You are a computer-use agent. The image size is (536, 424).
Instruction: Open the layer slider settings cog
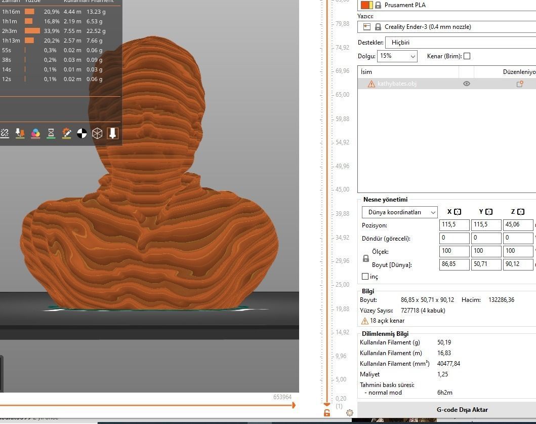[x=349, y=413]
